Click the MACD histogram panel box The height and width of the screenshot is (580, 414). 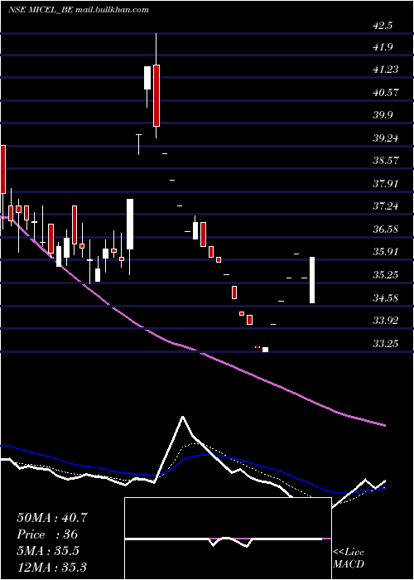point(228,539)
